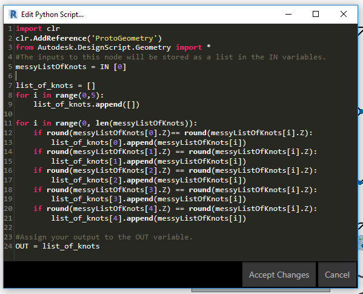Maximize the Python script editor window
Image resolution: width=363 pixels, height=294 pixels.
(316, 14)
